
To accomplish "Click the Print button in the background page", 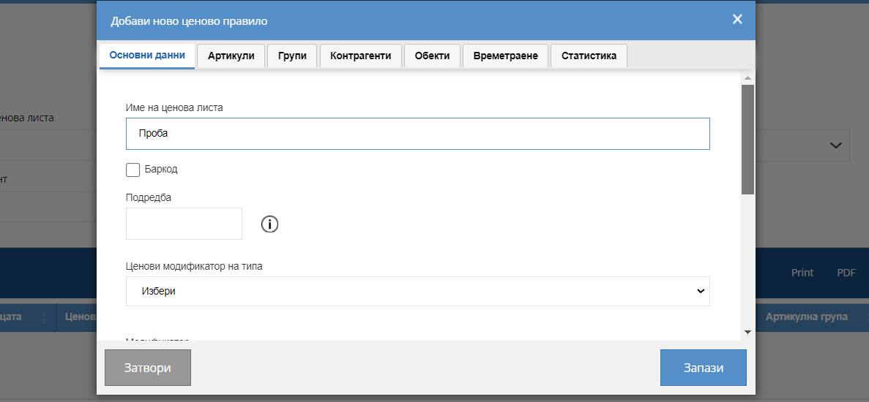I will 802,273.
